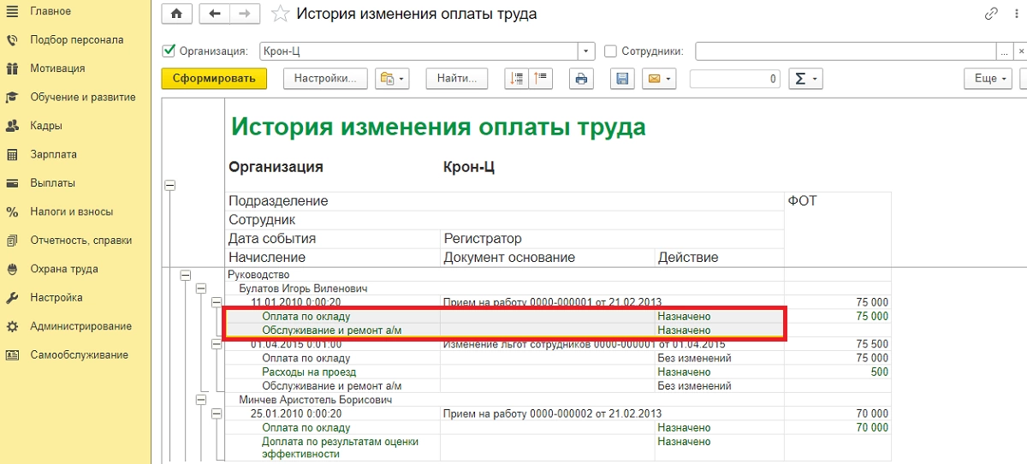The width and height of the screenshot is (1027, 464).
Task: Collapse the Руководство group
Action: 185,276
